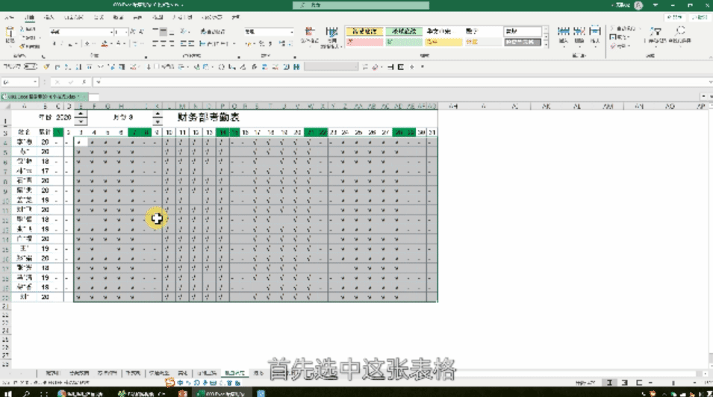Open the Find & Select magnifier tool
This screenshot has height=397, width=713.
tap(680, 34)
